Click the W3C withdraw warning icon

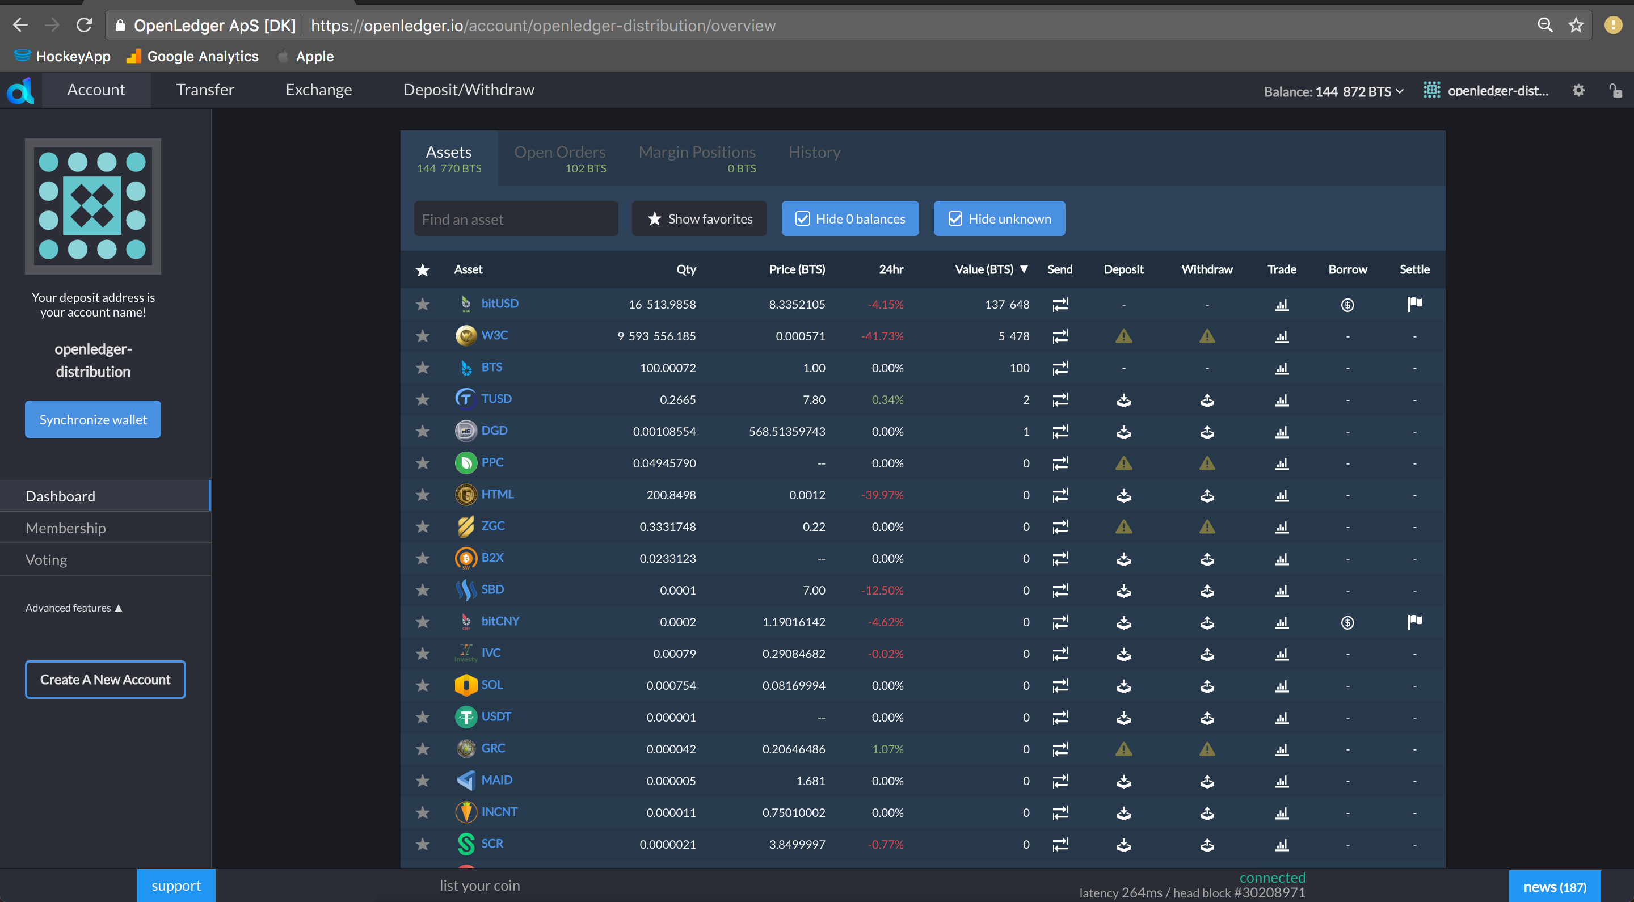click(1206, 336)
